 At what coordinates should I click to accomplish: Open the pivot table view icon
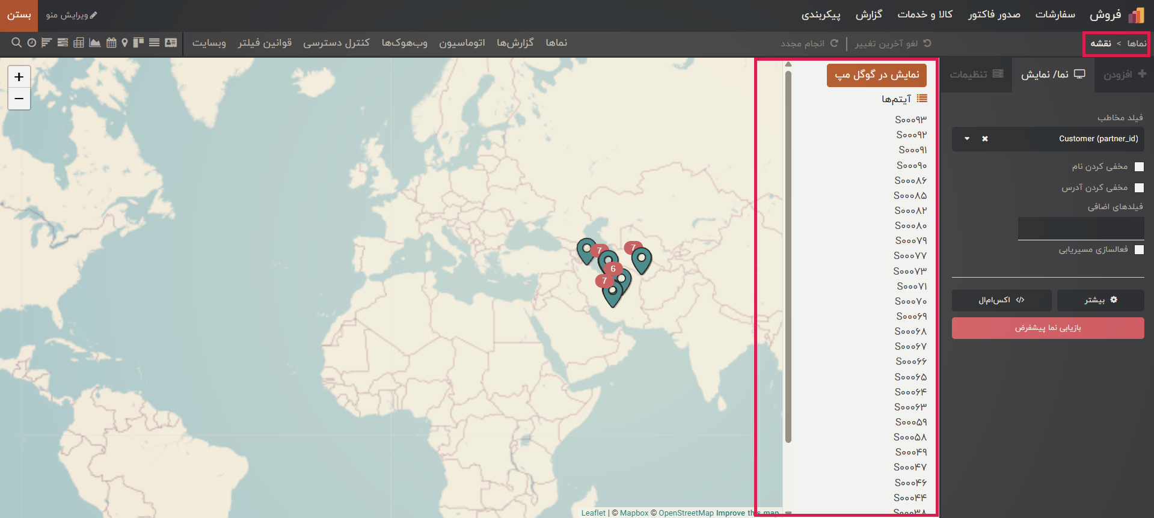pyautogui.click(x=79, y=43)
